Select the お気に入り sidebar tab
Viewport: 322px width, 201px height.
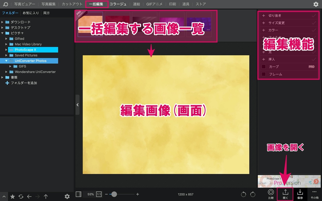pos(31,13)
